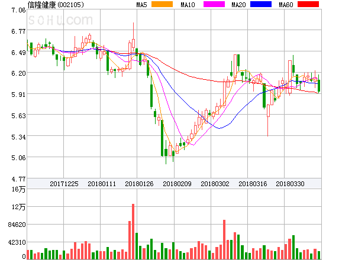This screenshot has width=355, height=260.
Task: Click the 12万 volume axis label
Action: click(x=18, y=207)
